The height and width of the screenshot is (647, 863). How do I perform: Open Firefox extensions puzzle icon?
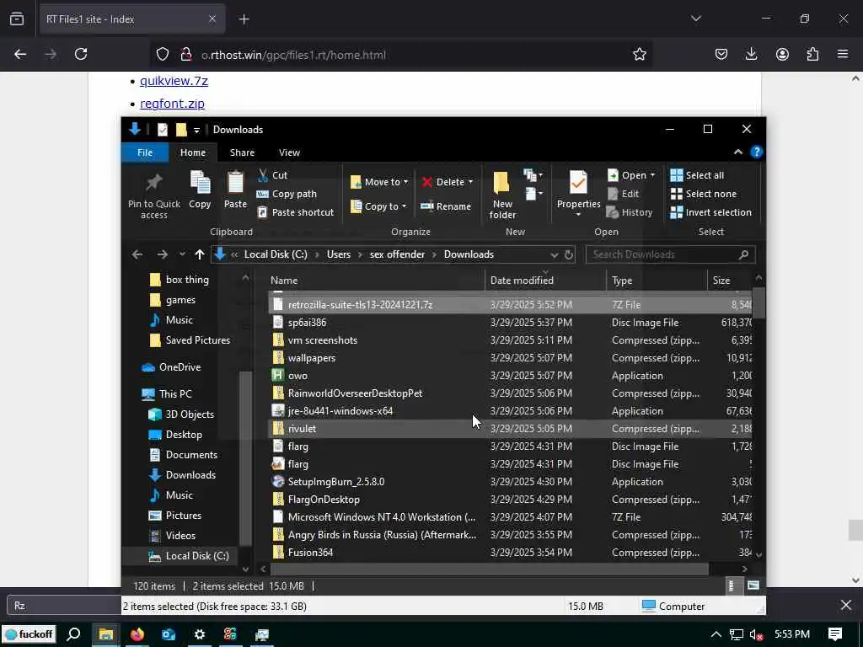(x=812, y=54)
